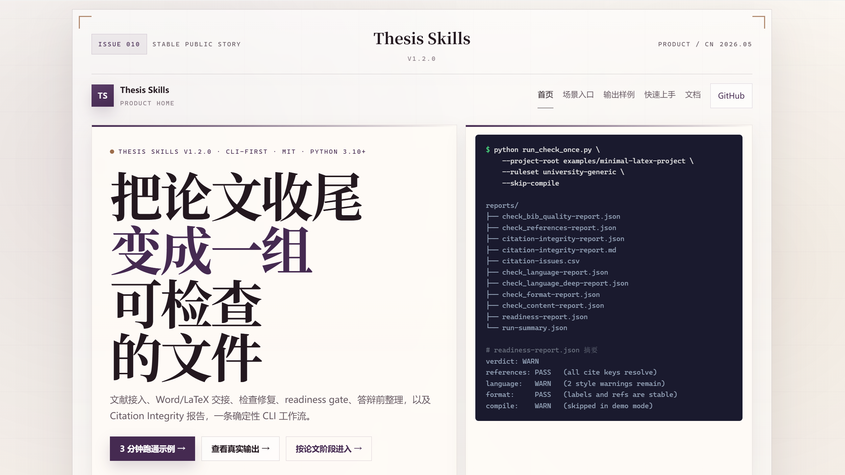
Task: Open the Thesis Skills product home link
Action: (x=133, y=95)
